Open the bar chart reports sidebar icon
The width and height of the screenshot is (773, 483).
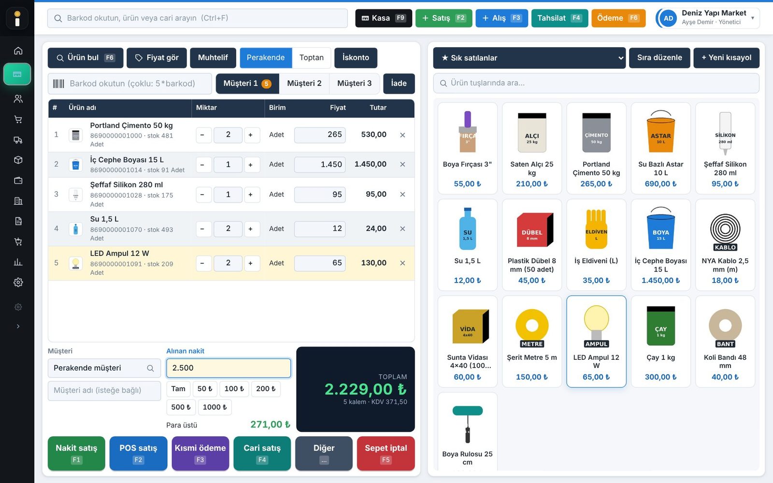tap(18, 262)
